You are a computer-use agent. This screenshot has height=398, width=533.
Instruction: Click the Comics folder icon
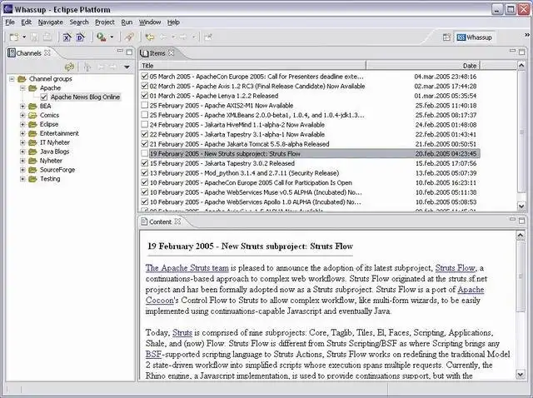(32, 115)
